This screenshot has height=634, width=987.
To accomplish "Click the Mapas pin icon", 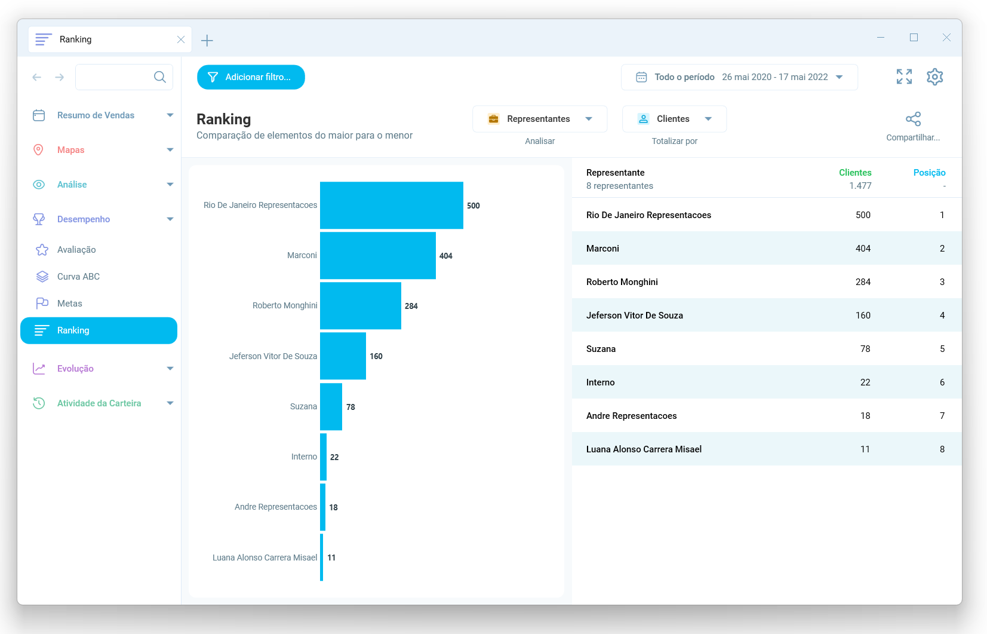I will 39,150.
